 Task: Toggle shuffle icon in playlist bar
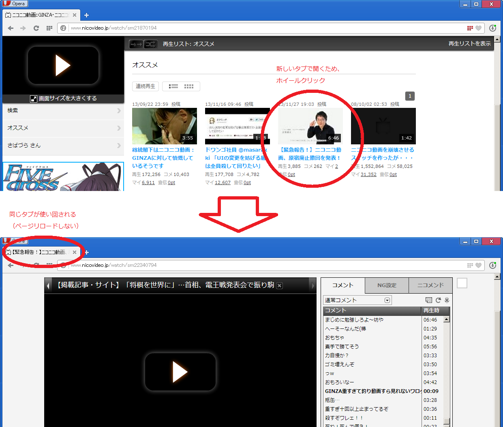[150, 44]
